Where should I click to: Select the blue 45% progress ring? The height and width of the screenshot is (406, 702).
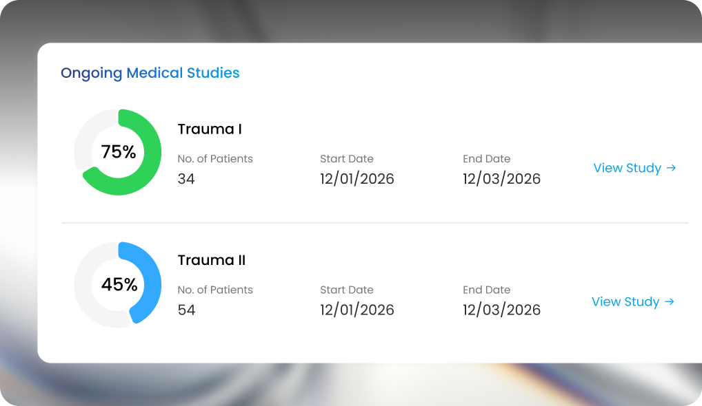point(118,284)
